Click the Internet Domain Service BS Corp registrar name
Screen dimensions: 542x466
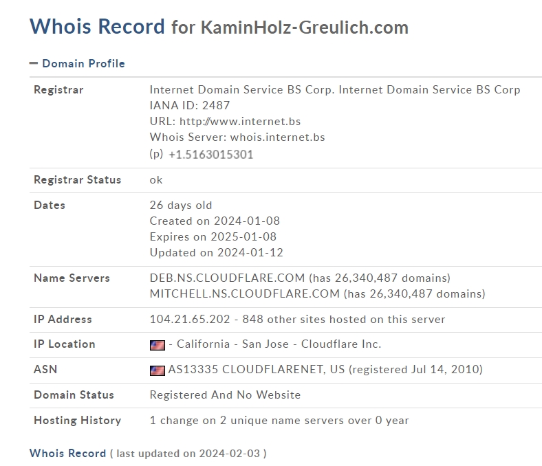(335, 90)
